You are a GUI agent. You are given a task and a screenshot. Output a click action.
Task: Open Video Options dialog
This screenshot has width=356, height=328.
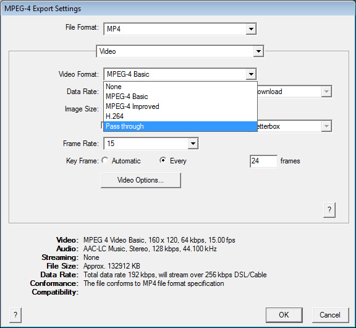pyautogui.click(x=141, y=180)
